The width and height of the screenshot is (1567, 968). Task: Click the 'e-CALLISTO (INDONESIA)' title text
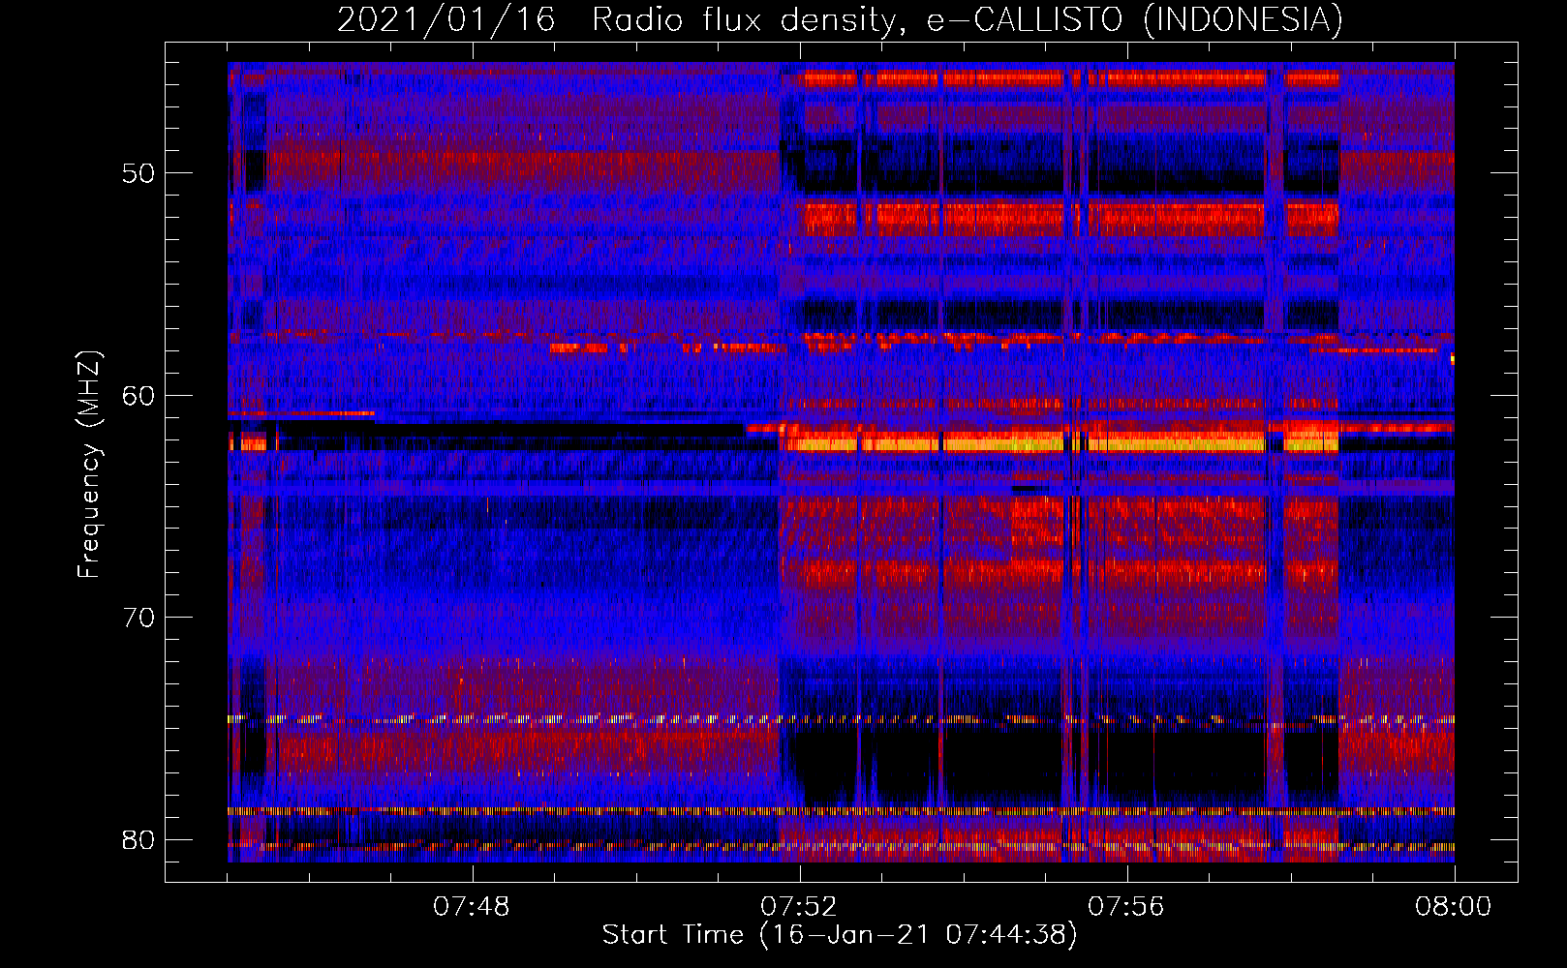[x=1135, y=18]
